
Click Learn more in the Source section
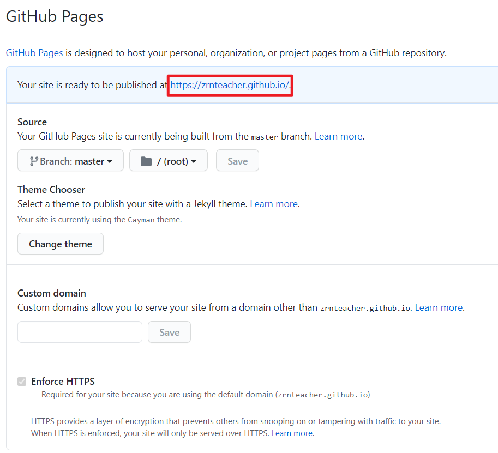pyautogui.click(x=338, y=136)
